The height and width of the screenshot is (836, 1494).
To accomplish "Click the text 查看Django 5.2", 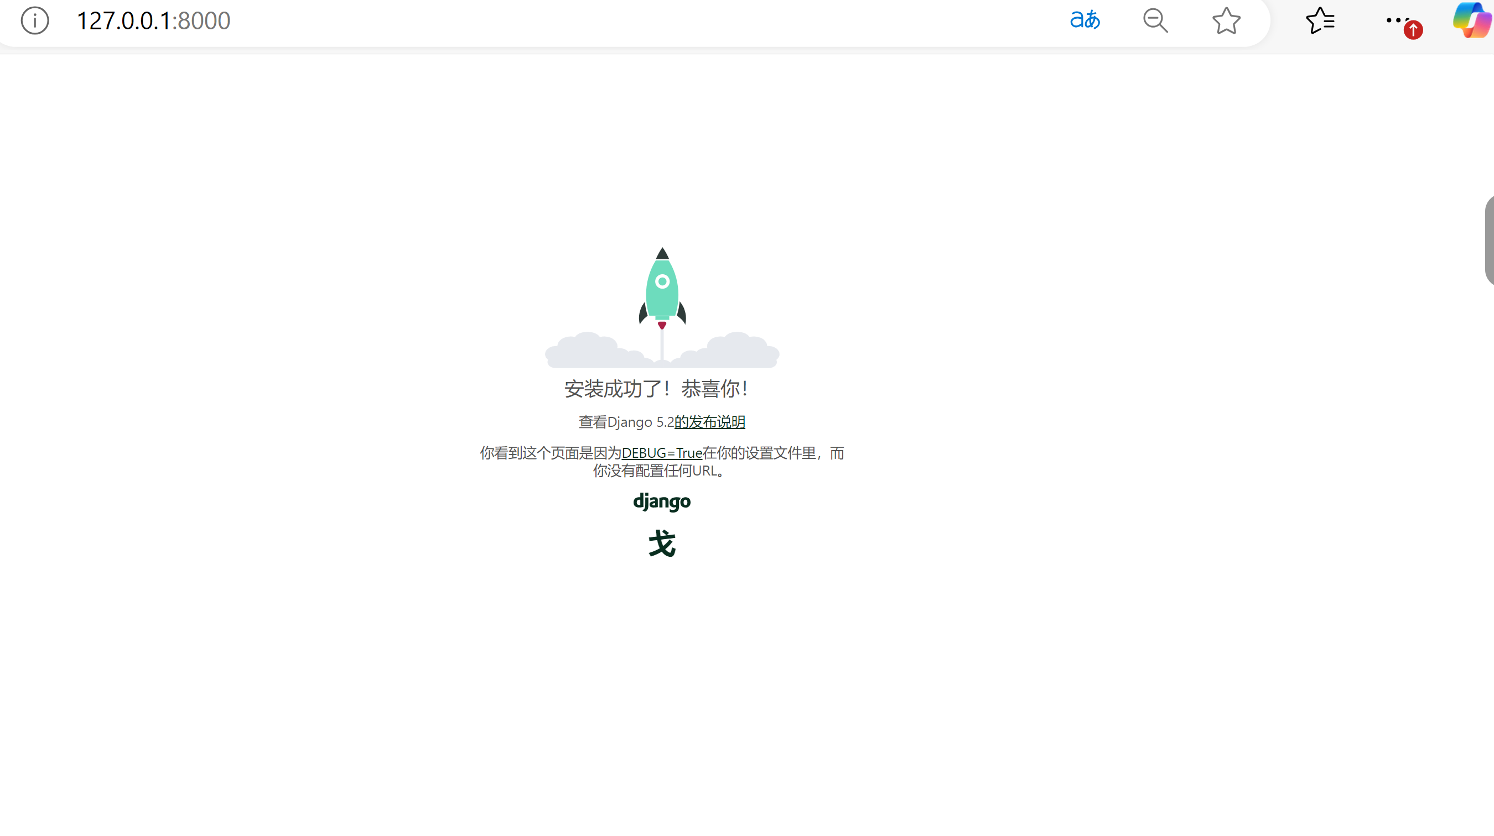I will point(626,422).
